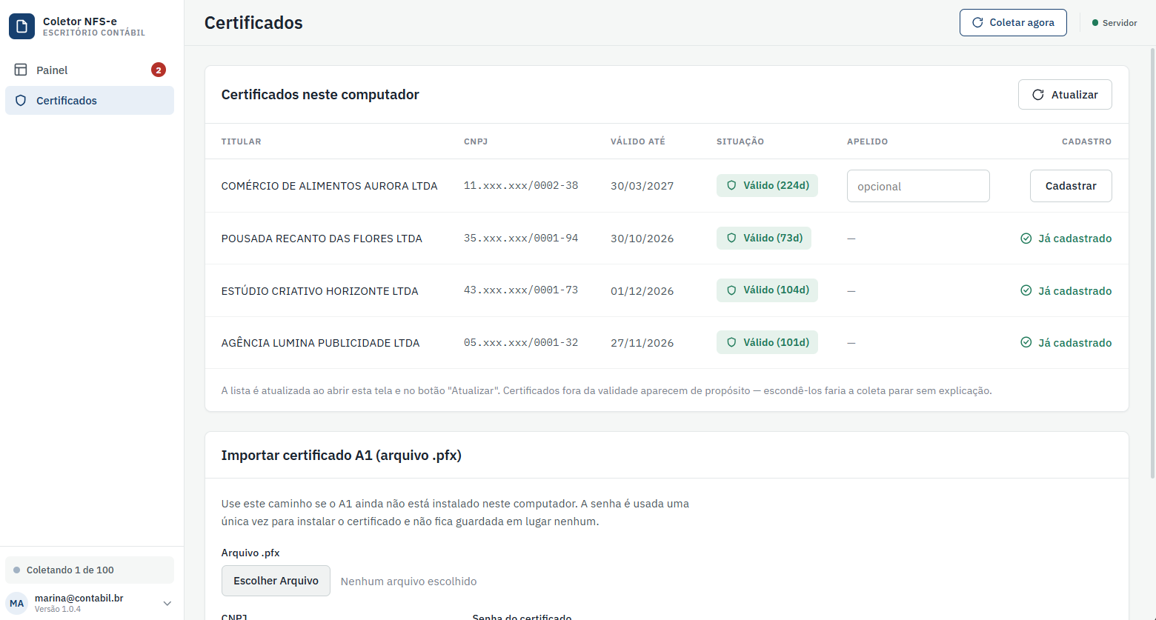1156x620 pixels.
Task: Click the shield icon in Válido (224d) badge
Action: [731, 186]
